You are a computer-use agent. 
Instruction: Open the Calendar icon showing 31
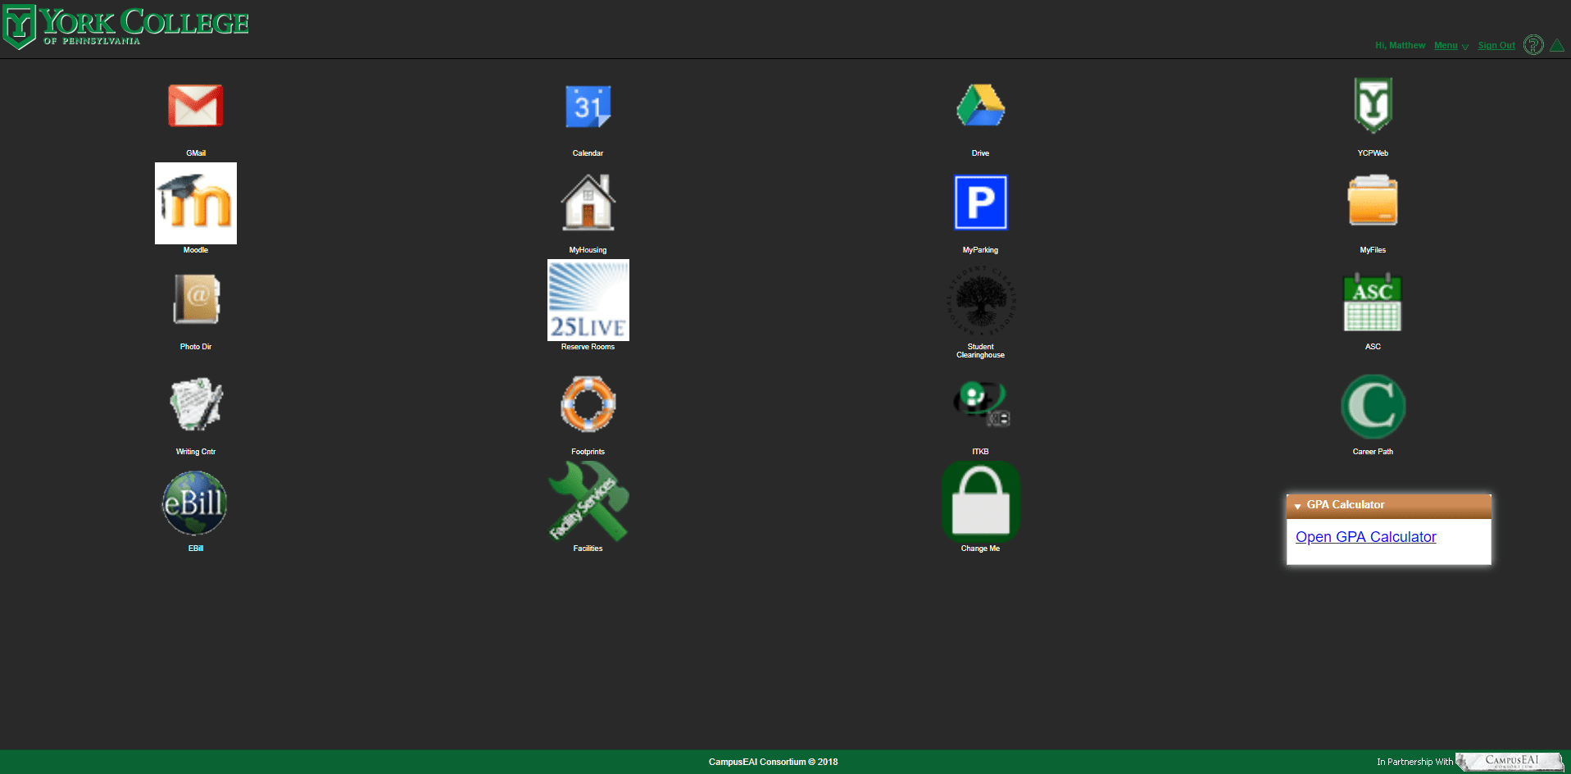[588, 106]
